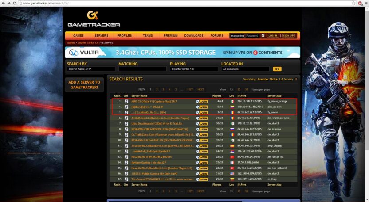369x202 pixels.
Task: Click the username field showing ecsgaming
Action: coord(237,36)
